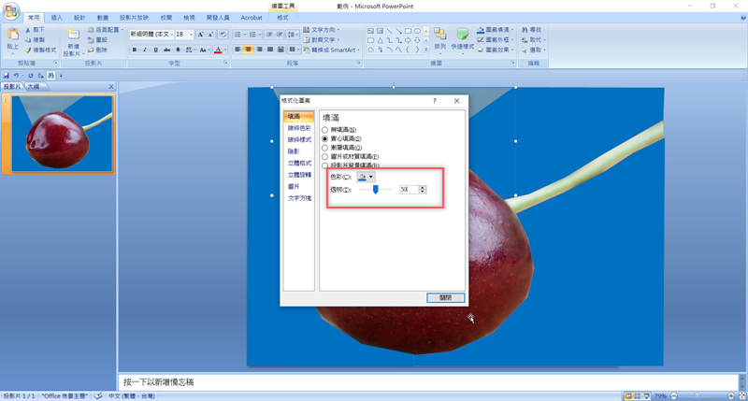Image resolution: width=748 pixels, height=401 pixels.
Task: Open the Acrobat ribbon tab
Action: click(252, 18)
